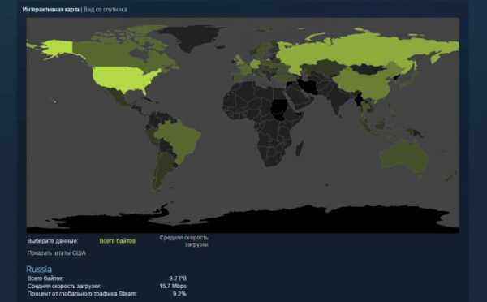Viewport: 487px width, 302px height.
Task: Select Средняя скорость загрузки data option
Action: point(184,241)
